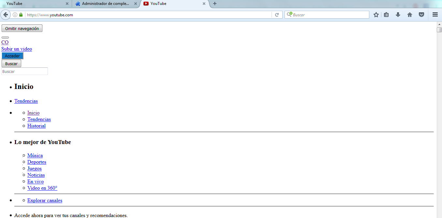Click the URL address bar
Image resolution: width=442 pixels, height=218 pixels.
coord(148,15)
